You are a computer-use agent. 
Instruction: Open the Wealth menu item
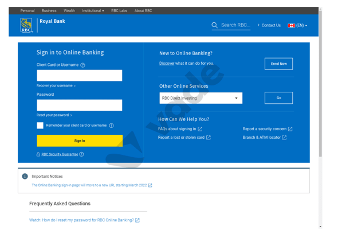pyautogui.click(x=69, y=10)
